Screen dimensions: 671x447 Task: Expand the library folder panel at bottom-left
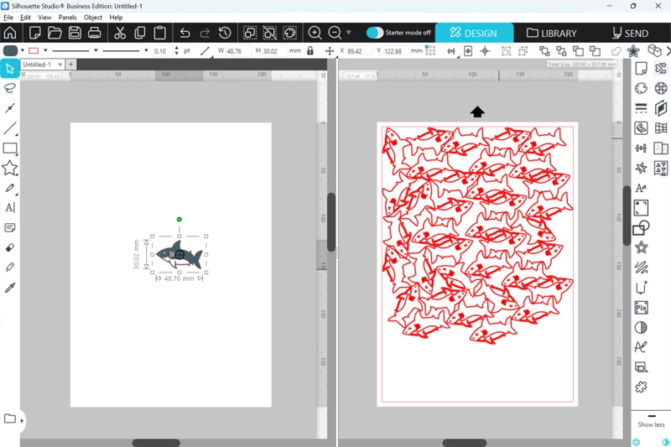tap(22, 419)
